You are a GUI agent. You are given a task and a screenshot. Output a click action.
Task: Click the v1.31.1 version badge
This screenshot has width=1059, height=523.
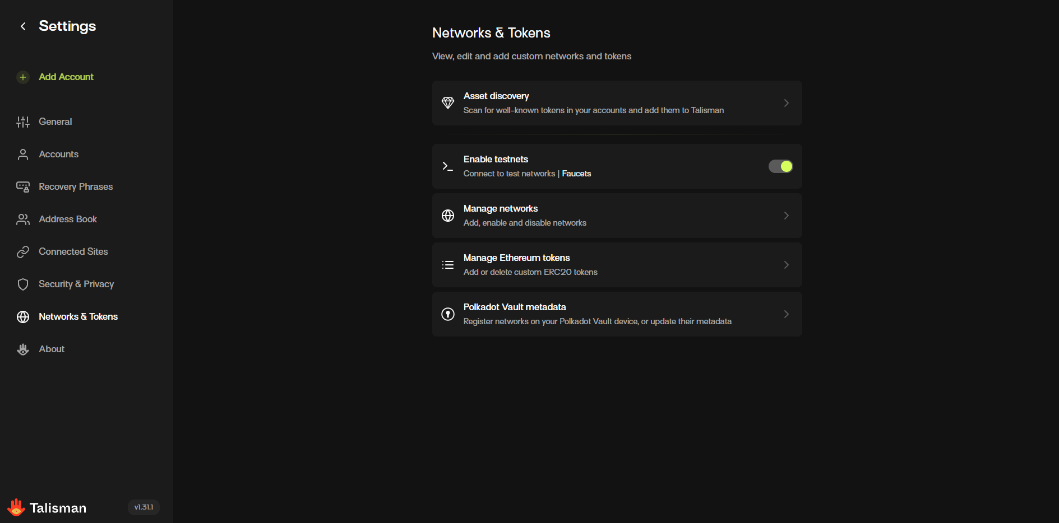(144, 507)
